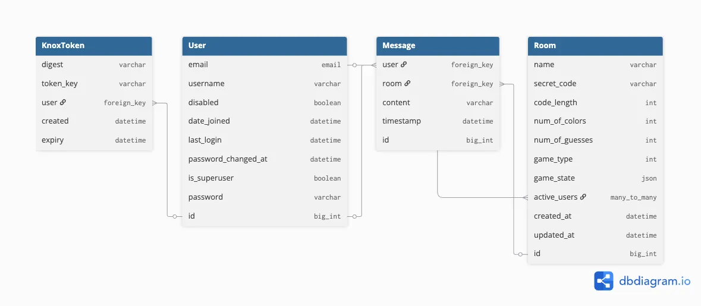
Task: Select expiry row in KnoxToken table
Action: click(94, 140)
